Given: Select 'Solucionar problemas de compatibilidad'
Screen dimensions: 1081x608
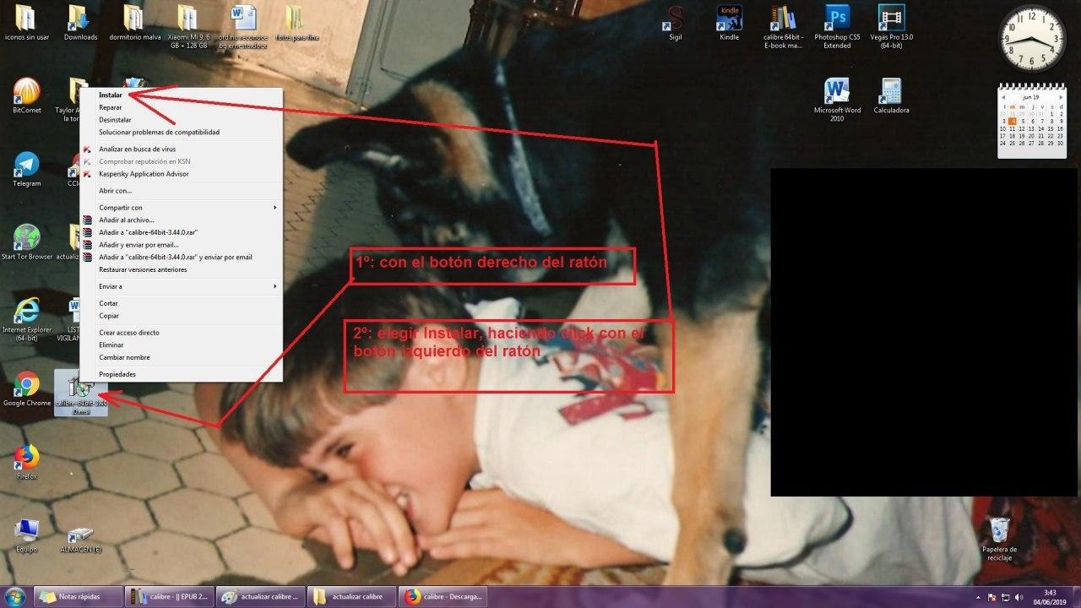Looking at the screenshot, I should pyautogui.click(x=181, y=133).
